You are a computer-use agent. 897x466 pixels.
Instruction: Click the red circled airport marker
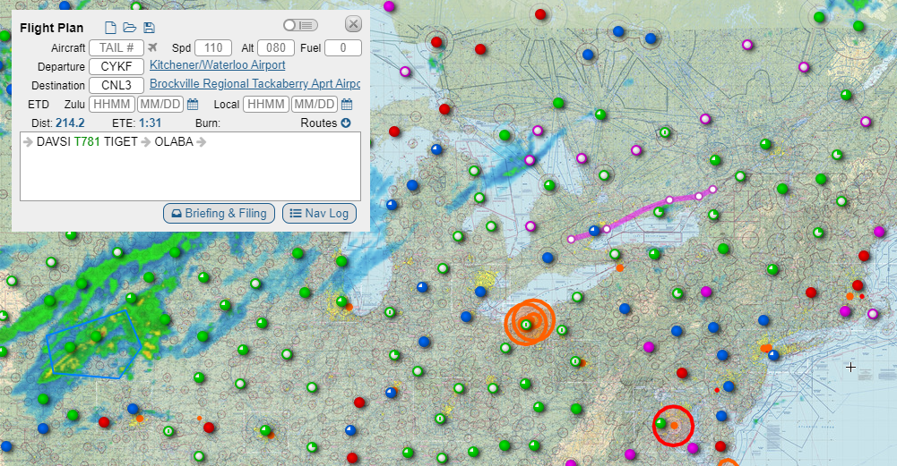pos(673,425)
